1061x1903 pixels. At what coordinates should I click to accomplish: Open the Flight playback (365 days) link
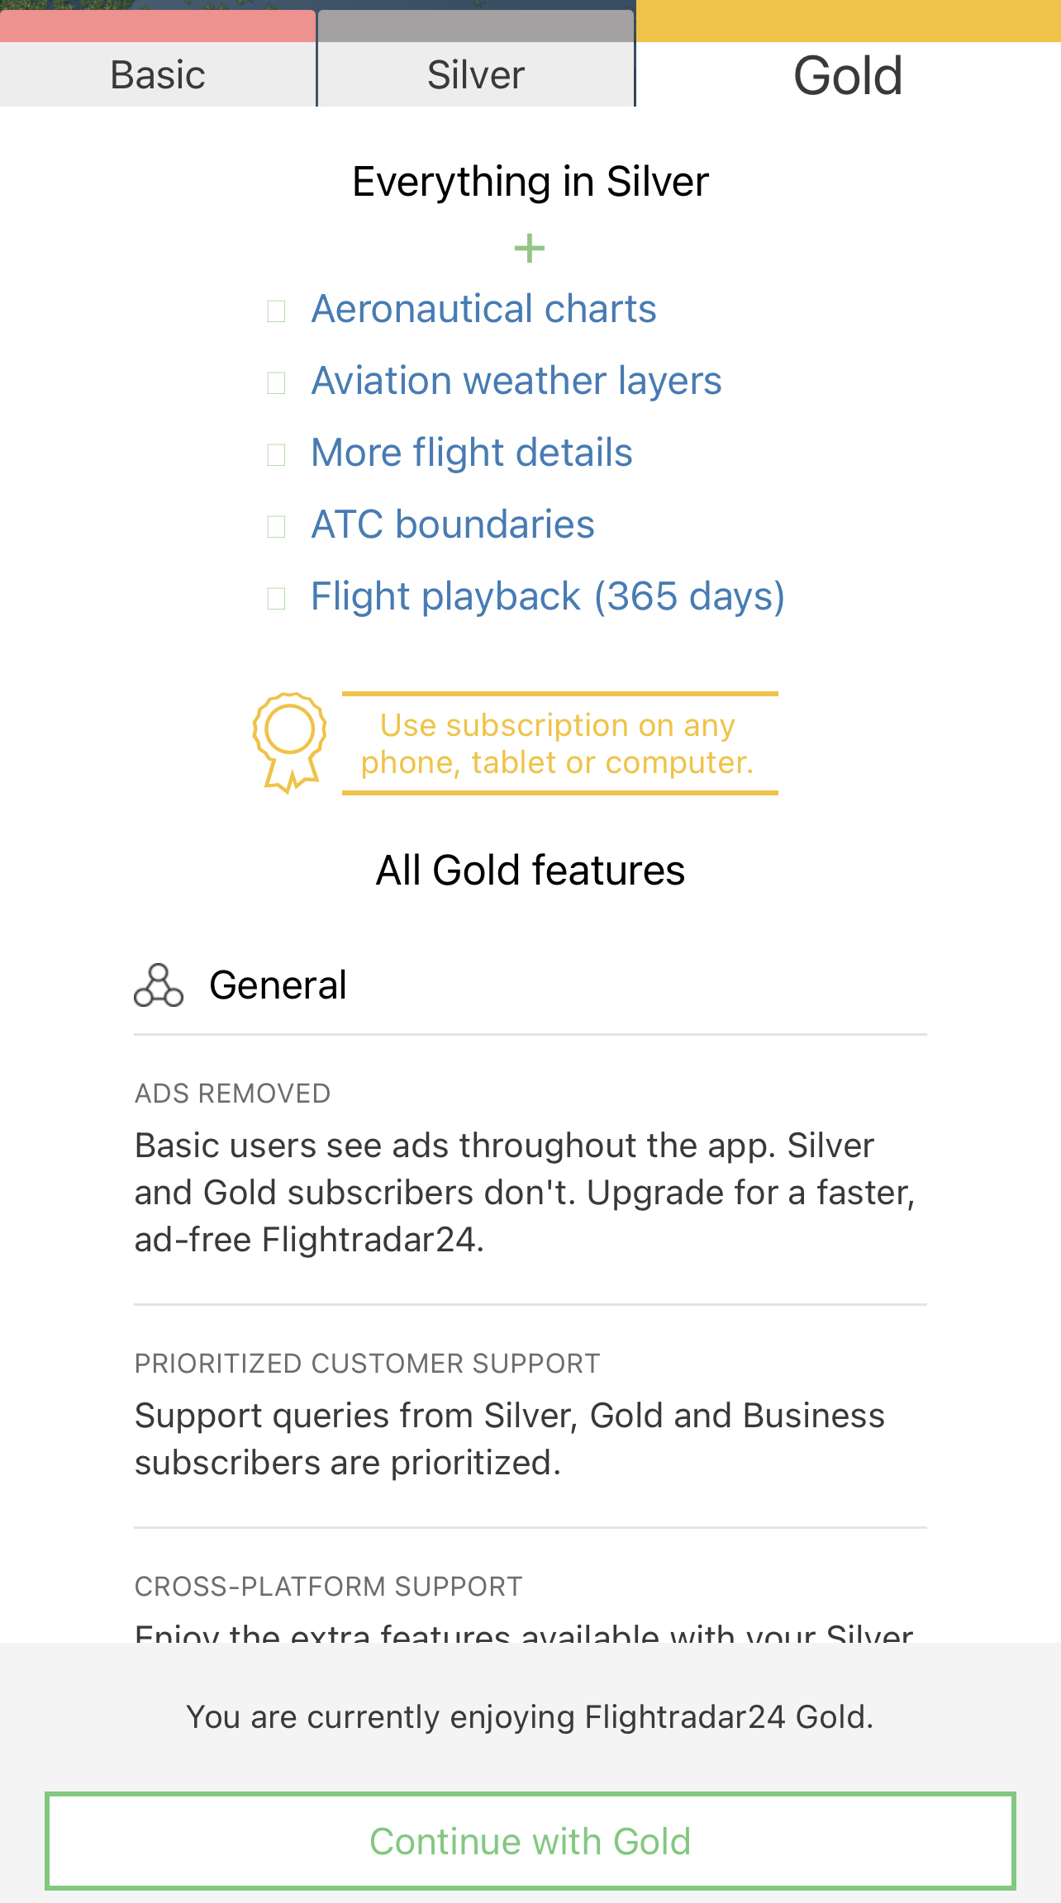click(x=548, y=597)
